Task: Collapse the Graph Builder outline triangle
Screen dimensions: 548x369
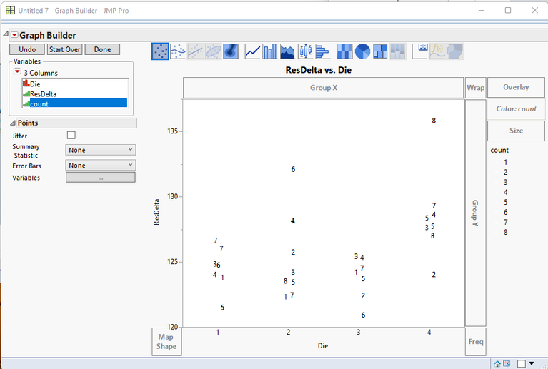Action: (6, 34)
